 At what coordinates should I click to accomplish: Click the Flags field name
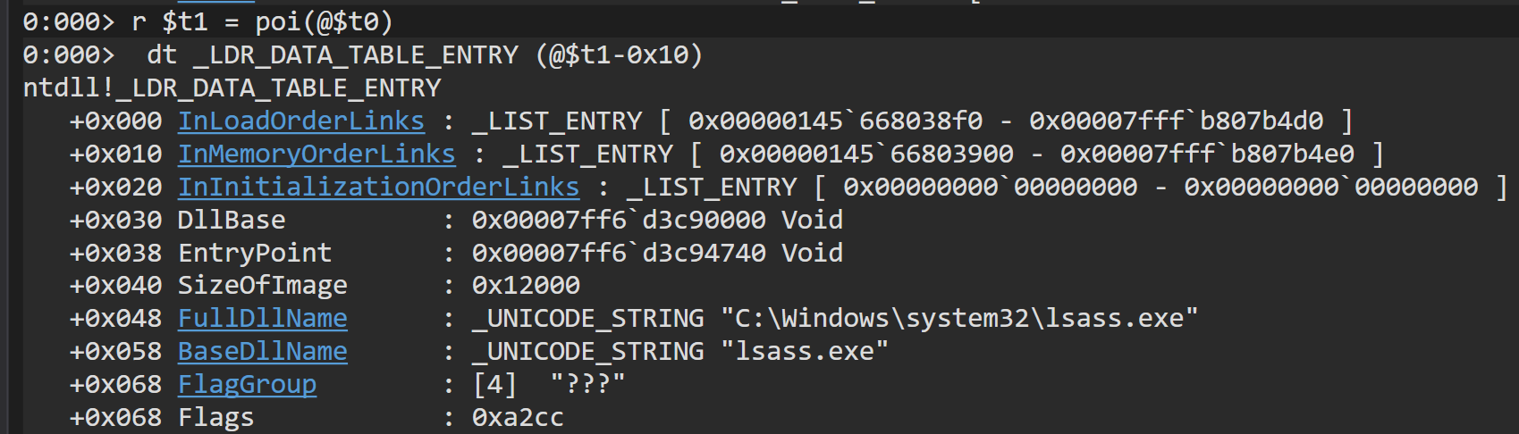(x=215, y=417)
